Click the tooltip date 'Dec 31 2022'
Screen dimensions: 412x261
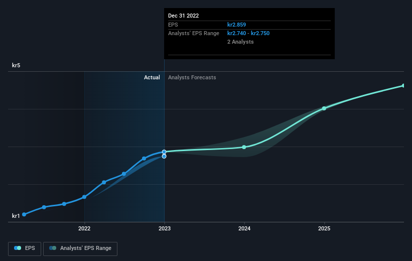183,16
